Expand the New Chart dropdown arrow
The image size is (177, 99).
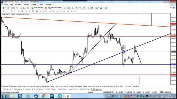point(5,8)
